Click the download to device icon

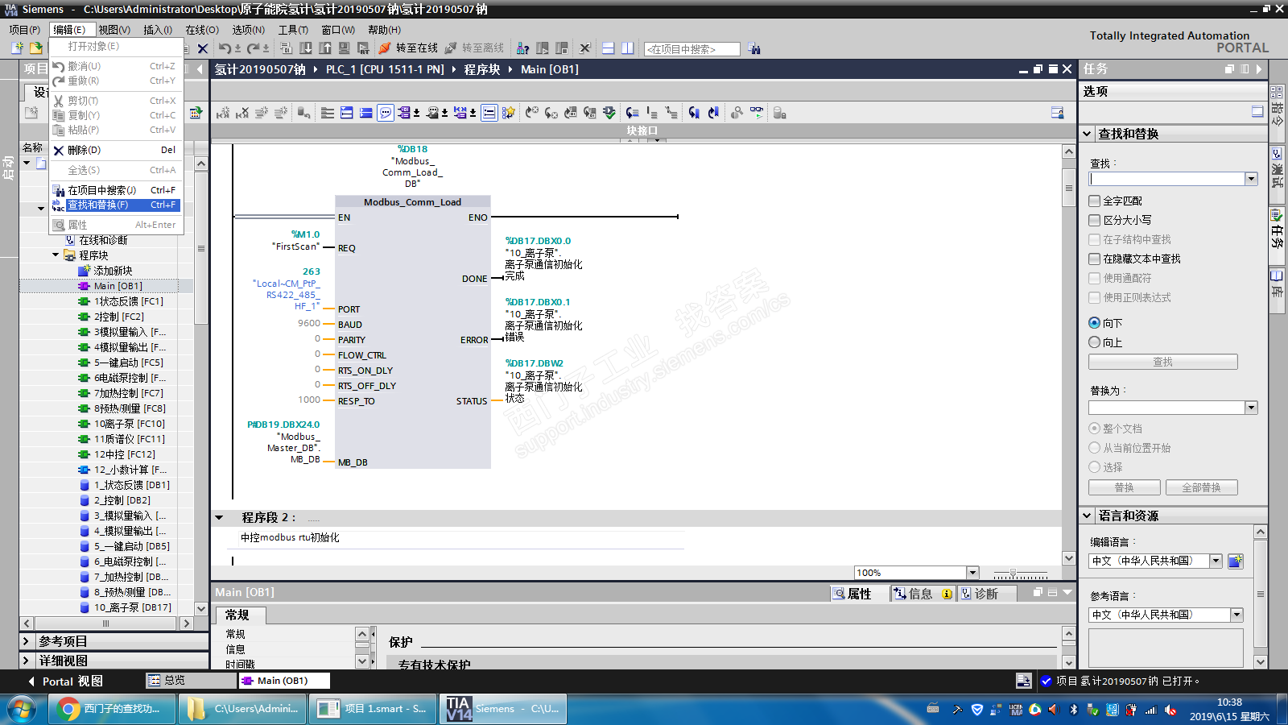click(x=306, y=48)
